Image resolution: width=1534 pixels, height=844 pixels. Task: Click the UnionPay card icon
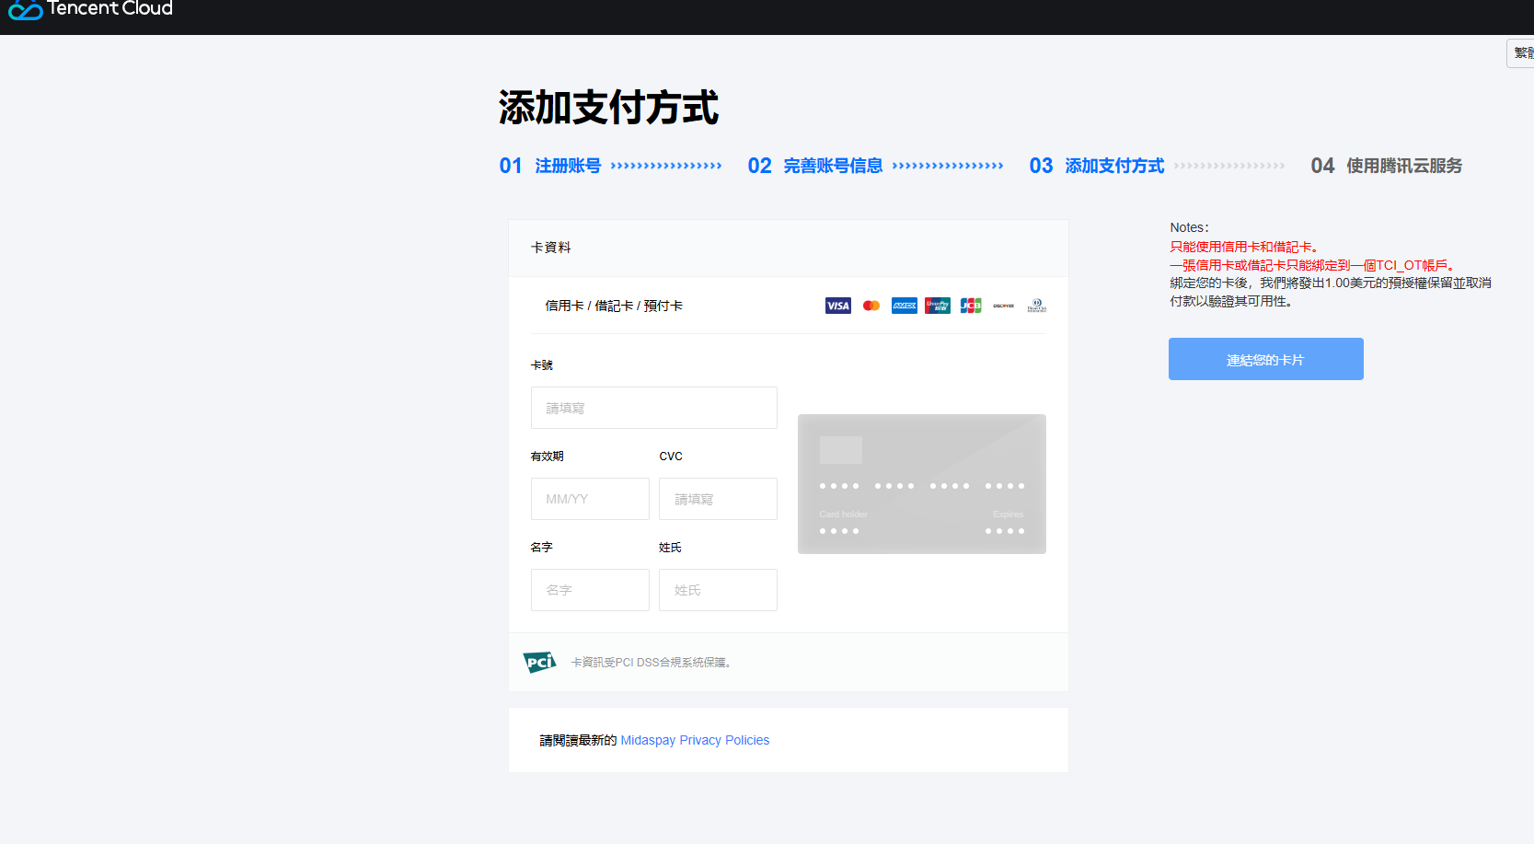[937, 306]
